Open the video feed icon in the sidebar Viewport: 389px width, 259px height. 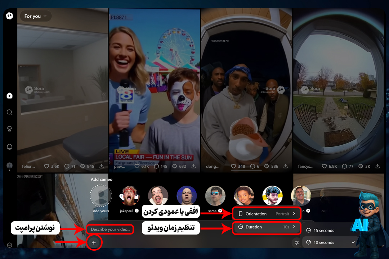(9, 95)
